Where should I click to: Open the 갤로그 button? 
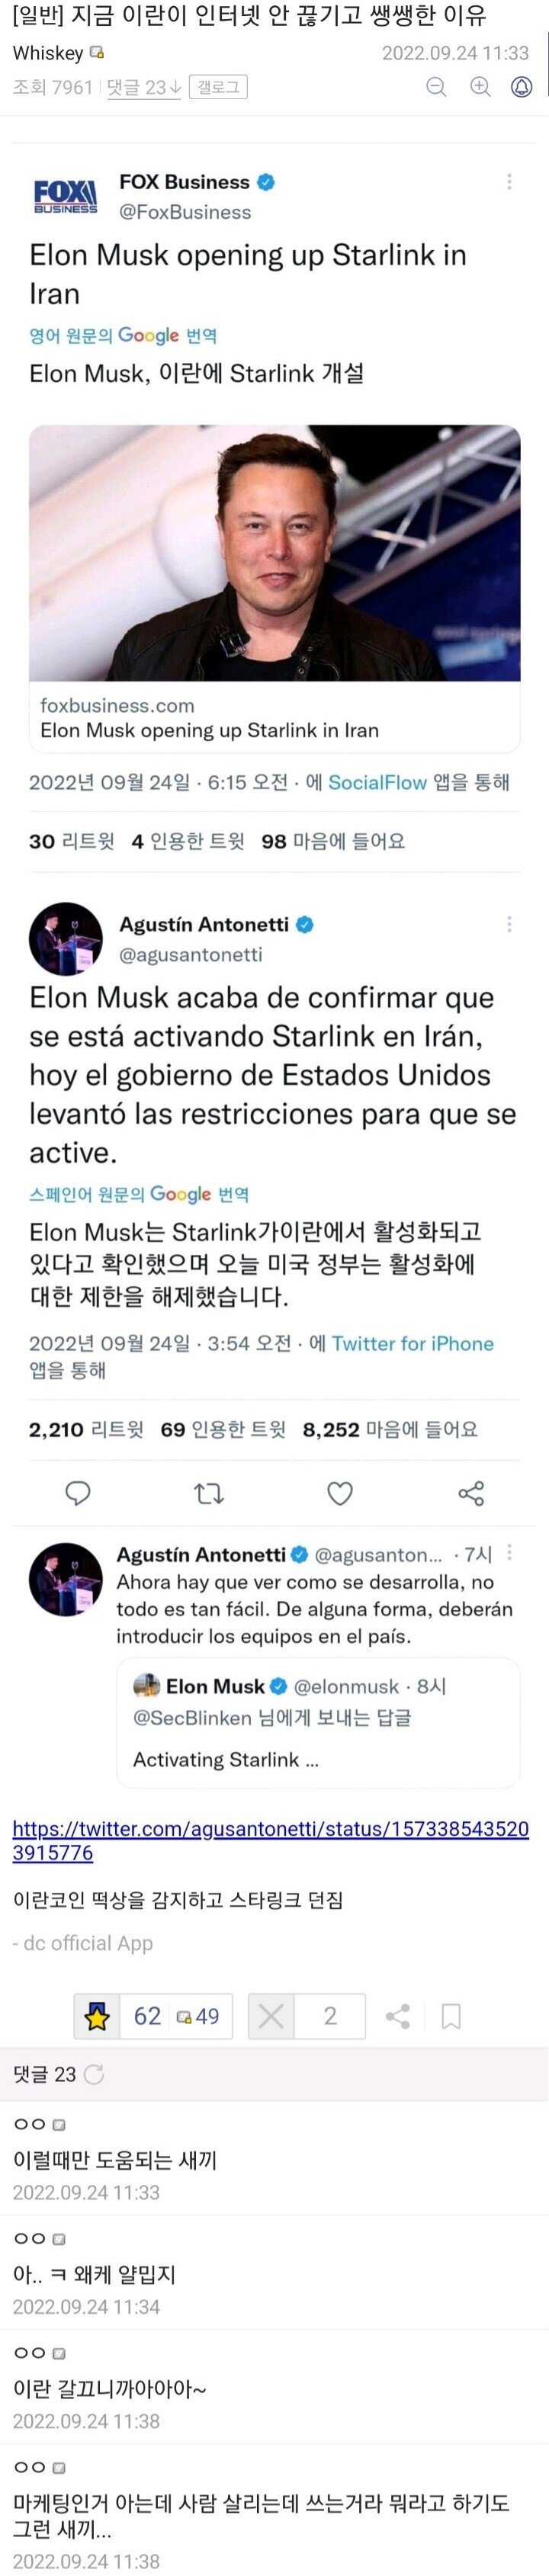coord(218,87)
